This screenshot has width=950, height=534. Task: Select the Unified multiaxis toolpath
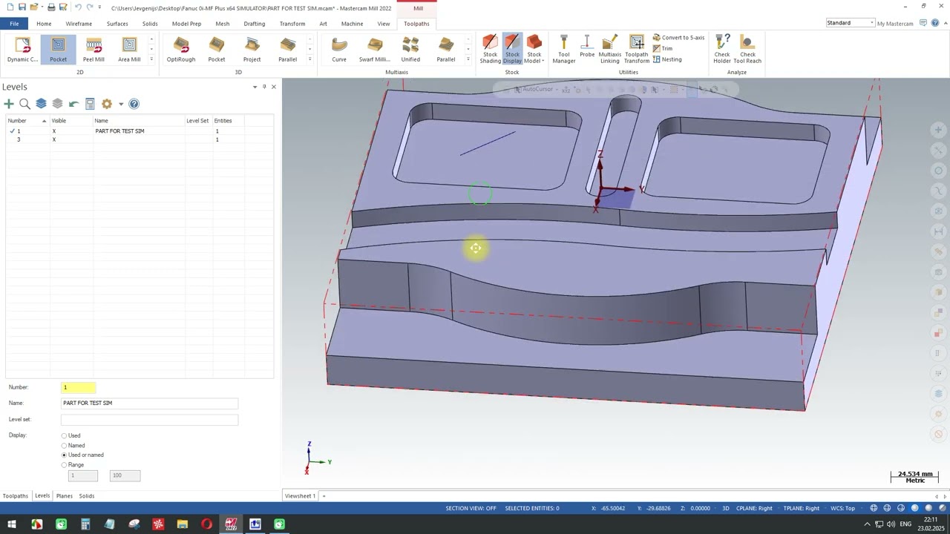[x=410, y=49]
